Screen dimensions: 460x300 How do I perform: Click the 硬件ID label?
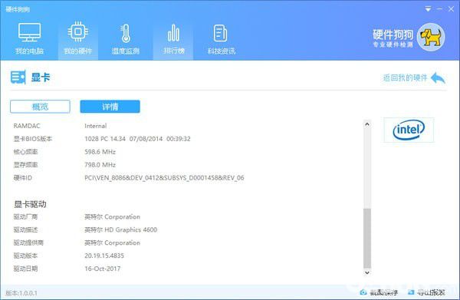click(22, 177)
